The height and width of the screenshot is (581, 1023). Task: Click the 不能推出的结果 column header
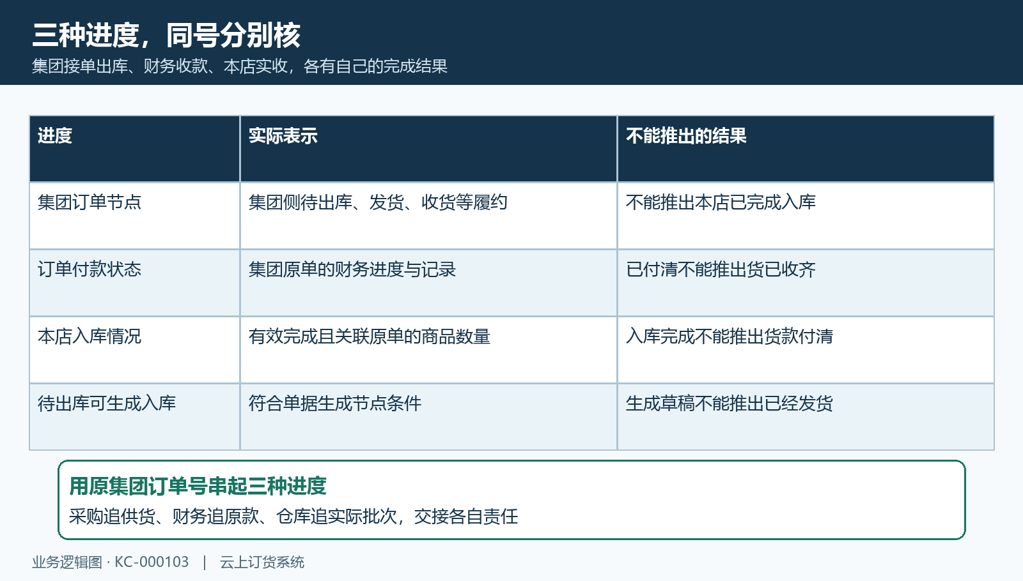806,149
